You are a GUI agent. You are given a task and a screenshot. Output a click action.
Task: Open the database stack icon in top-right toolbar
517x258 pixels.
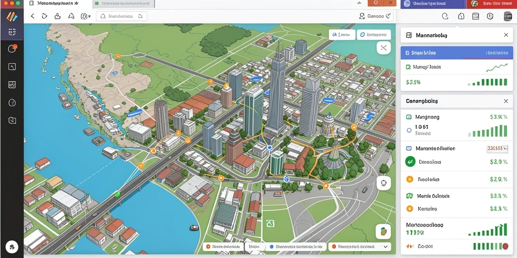476,16
